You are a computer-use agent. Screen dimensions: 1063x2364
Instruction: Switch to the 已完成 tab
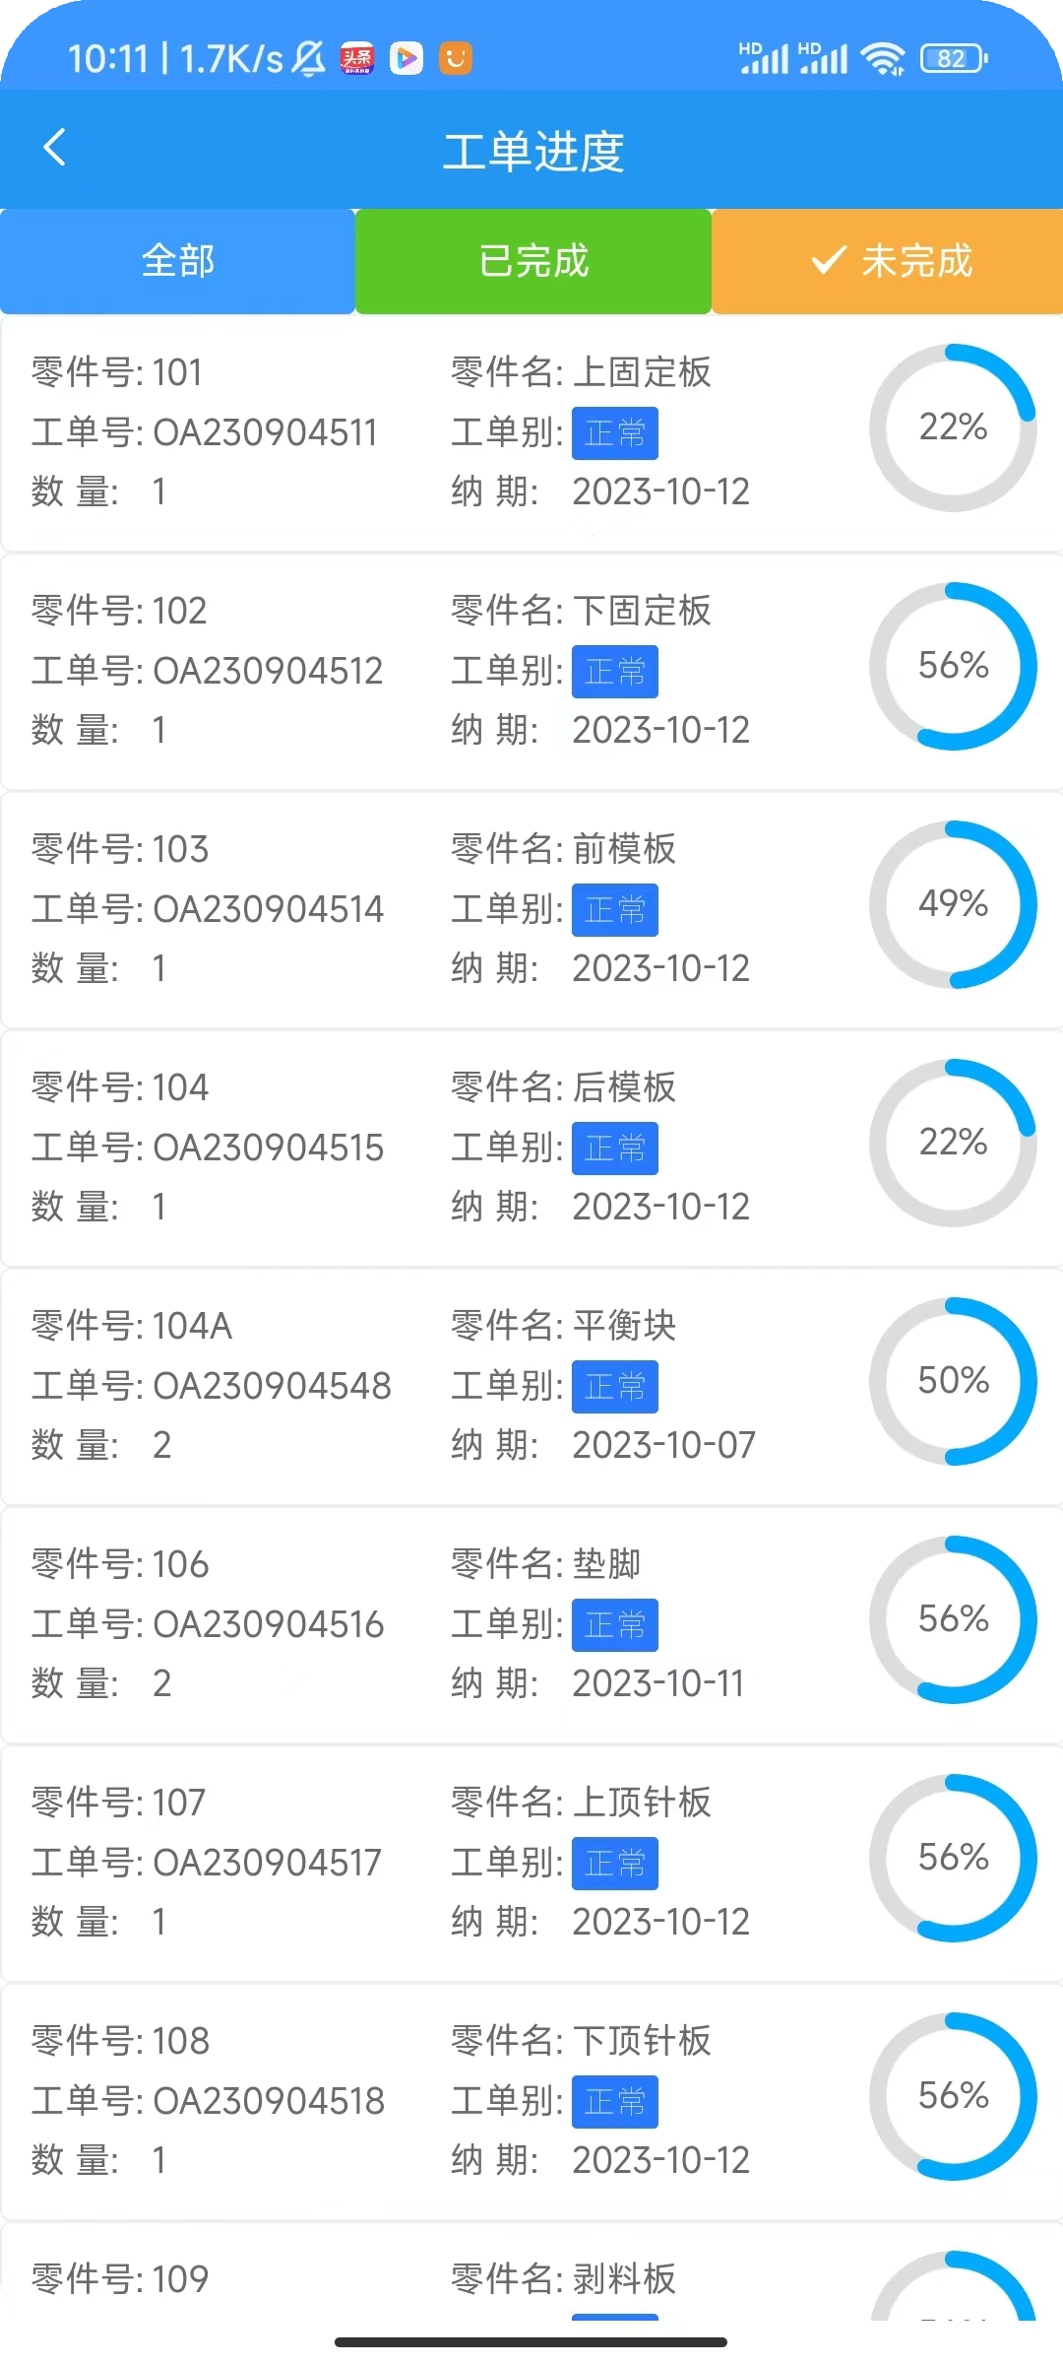(x=533, y=262)
